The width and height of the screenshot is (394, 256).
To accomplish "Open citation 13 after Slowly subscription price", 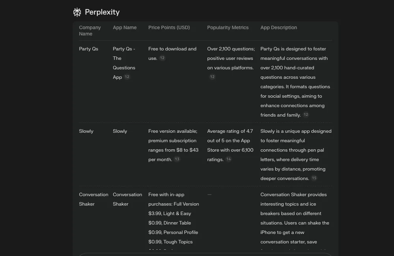I will 177,159.
